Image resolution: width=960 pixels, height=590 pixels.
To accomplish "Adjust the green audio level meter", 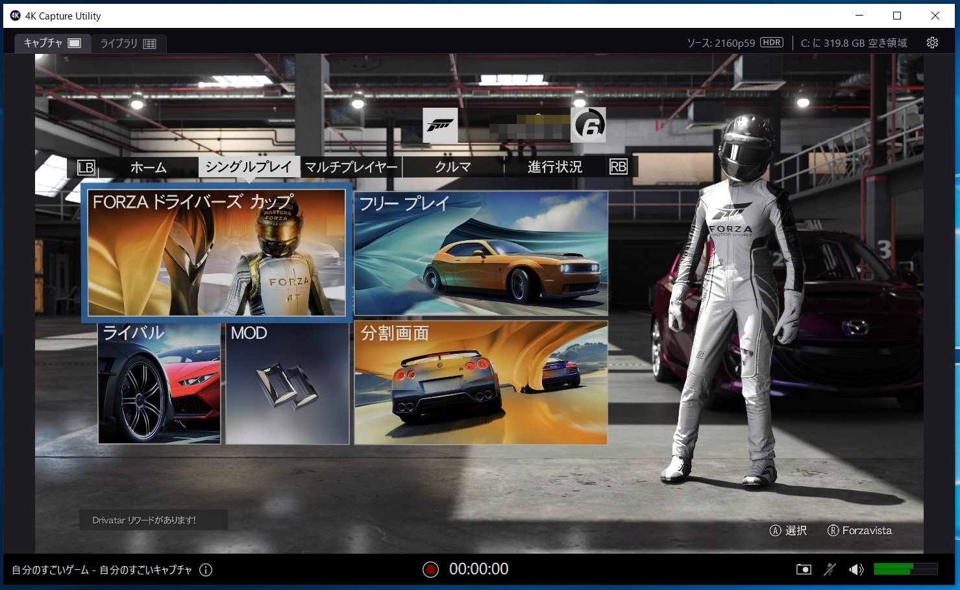I will point(905,569).
